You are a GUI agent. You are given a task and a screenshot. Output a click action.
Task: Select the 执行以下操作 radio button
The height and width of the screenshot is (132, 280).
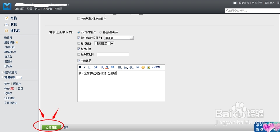pos(79,32)
